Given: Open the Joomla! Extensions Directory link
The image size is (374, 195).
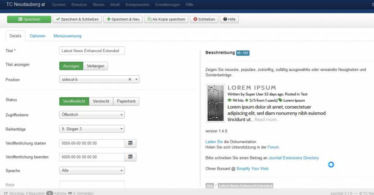Looking at the screenshot, I should 294,158.
